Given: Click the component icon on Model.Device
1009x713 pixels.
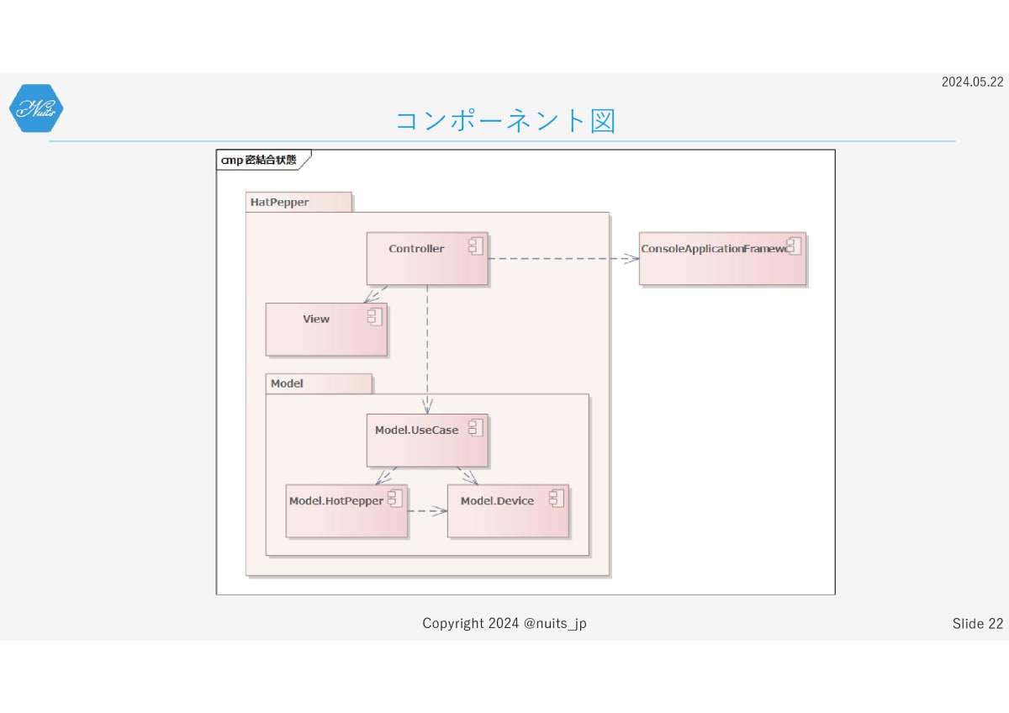Looking at the screenshot, I should 556,499.
